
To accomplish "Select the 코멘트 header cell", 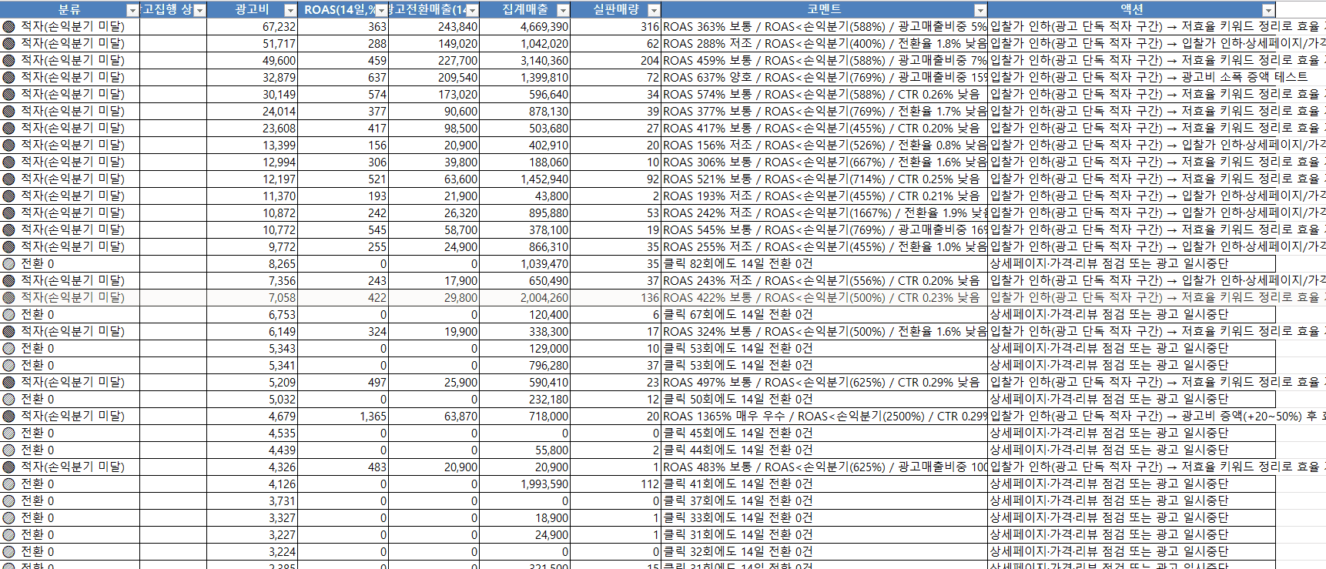I will click(824, 9).
